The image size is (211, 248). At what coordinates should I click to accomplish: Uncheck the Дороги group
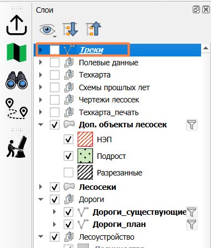point(55,199)
